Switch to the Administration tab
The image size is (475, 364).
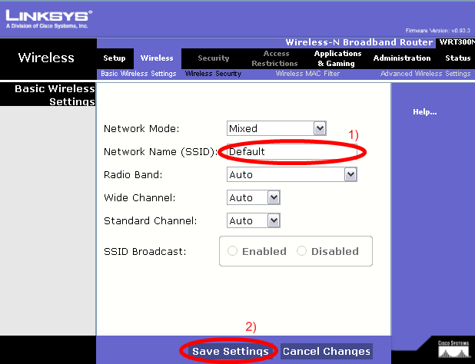click(x=402, y=58)
